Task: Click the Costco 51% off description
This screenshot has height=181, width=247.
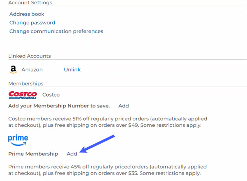Action: (x=108, y=119)
